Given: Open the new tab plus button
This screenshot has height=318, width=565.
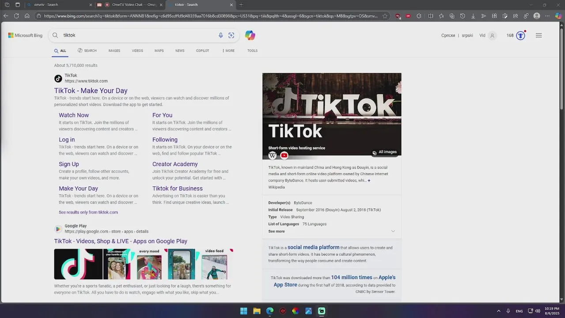Looking at the screenshot, I should point(241,4).
